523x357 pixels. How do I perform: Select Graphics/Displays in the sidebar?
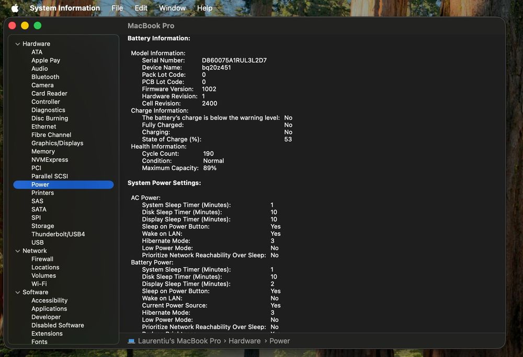(58, 143)
